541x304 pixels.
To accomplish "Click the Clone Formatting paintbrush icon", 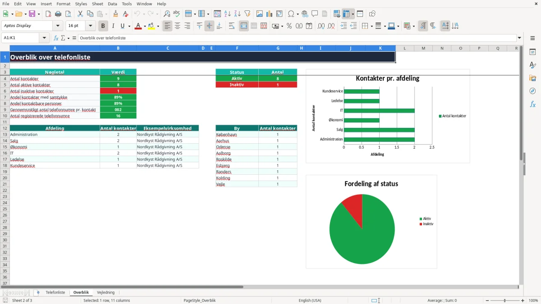I will pyautogui.click(x=116, y=14).
